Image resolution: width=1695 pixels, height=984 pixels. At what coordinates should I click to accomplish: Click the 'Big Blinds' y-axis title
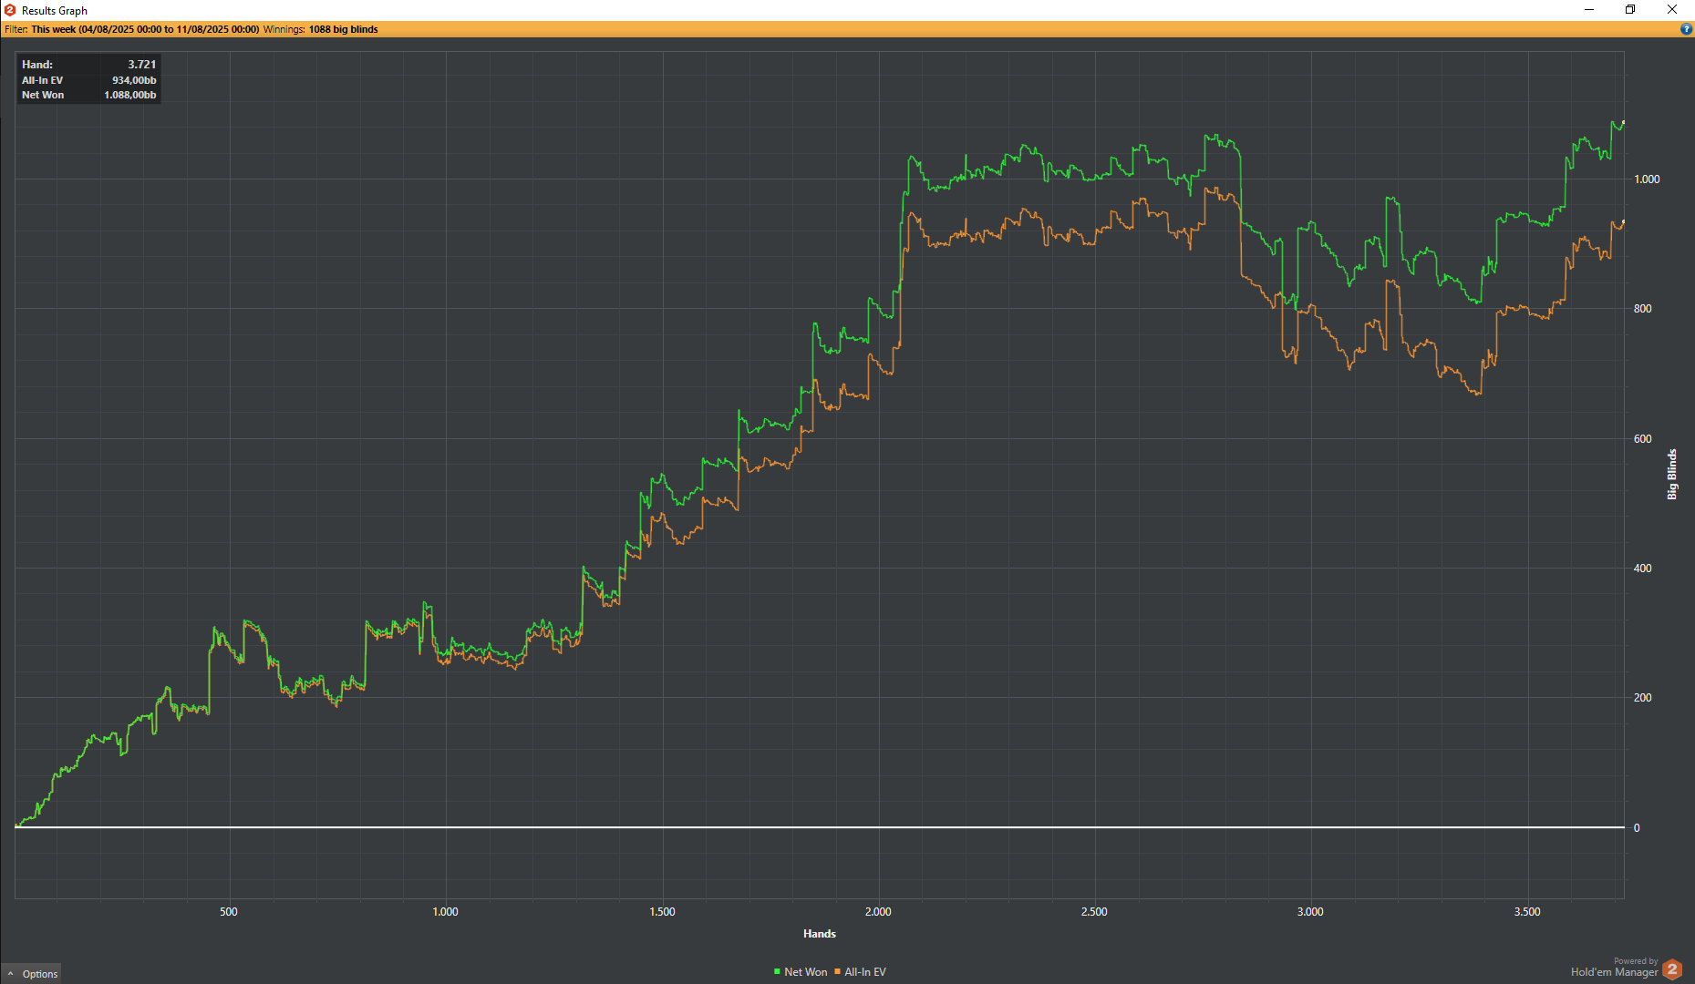click(1672, 474)
